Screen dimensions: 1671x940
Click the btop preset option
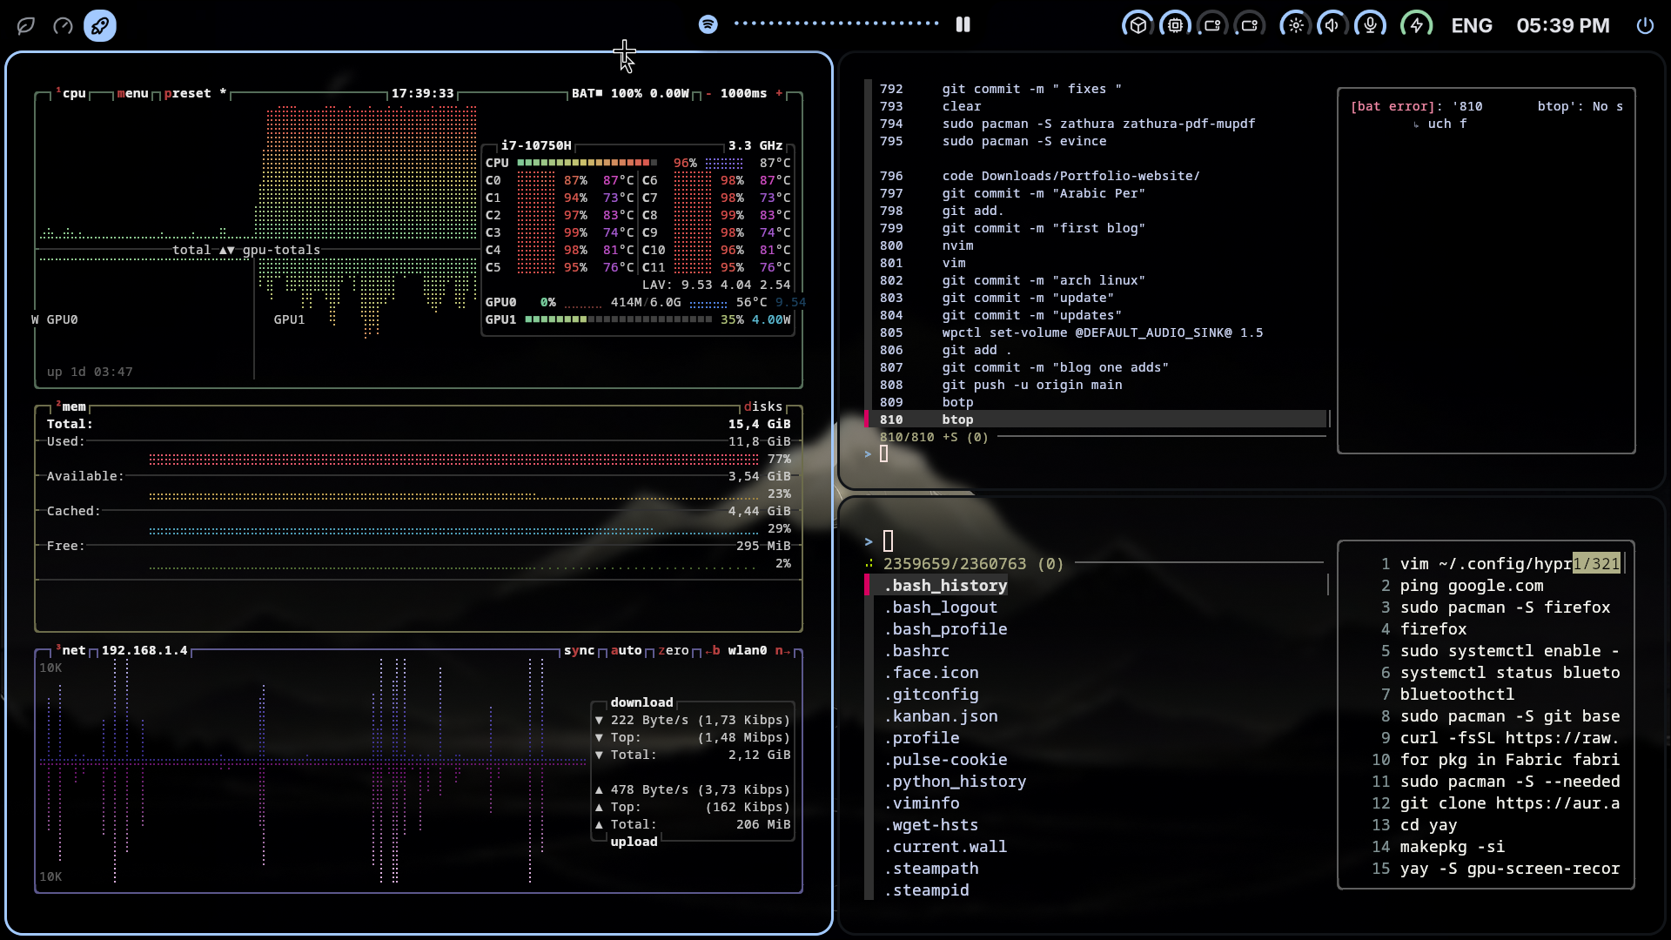pyautogui.click(x=187, y=93)
